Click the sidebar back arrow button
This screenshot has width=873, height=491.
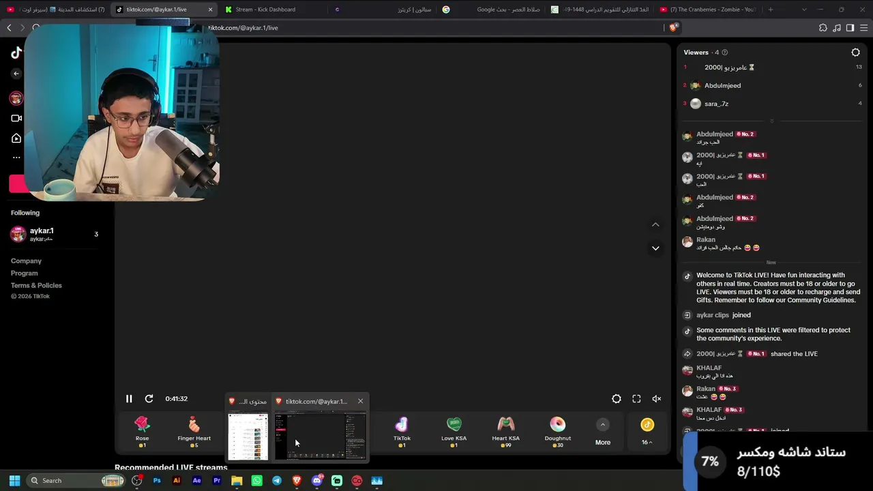click(x=16, y=74)
